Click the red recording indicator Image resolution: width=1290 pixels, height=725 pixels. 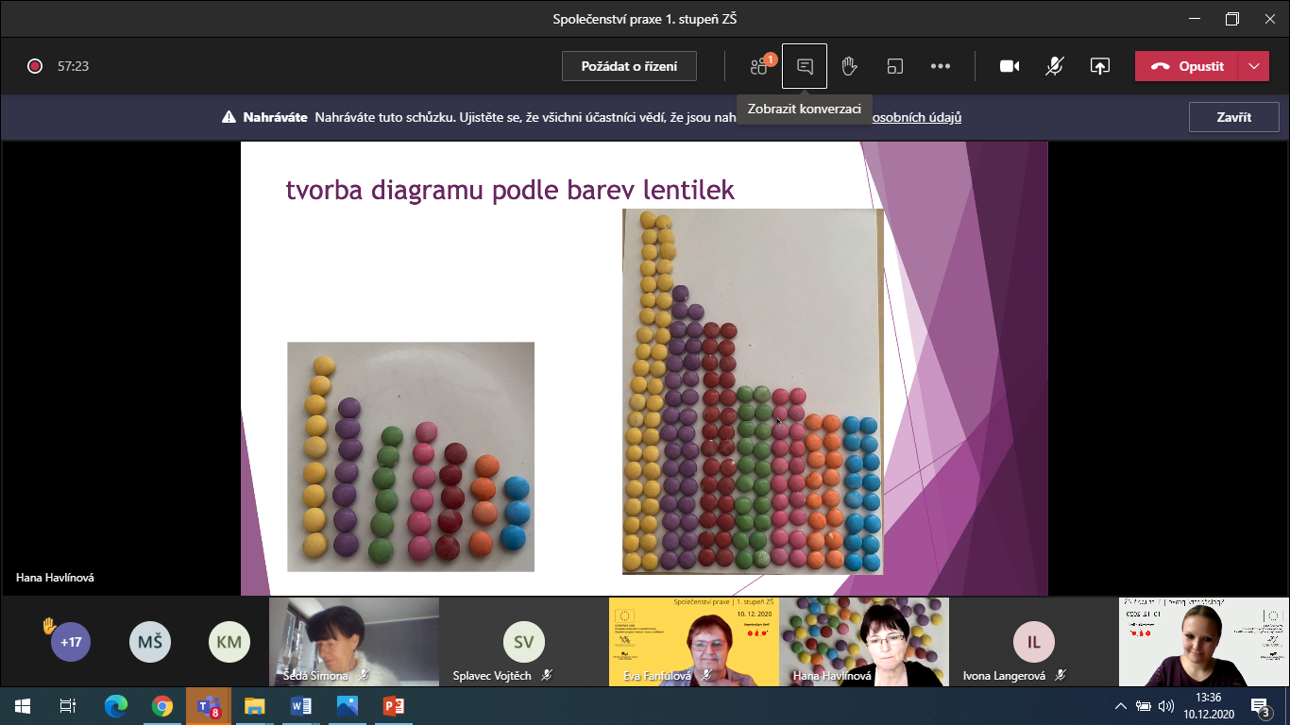tap(35, 66)
